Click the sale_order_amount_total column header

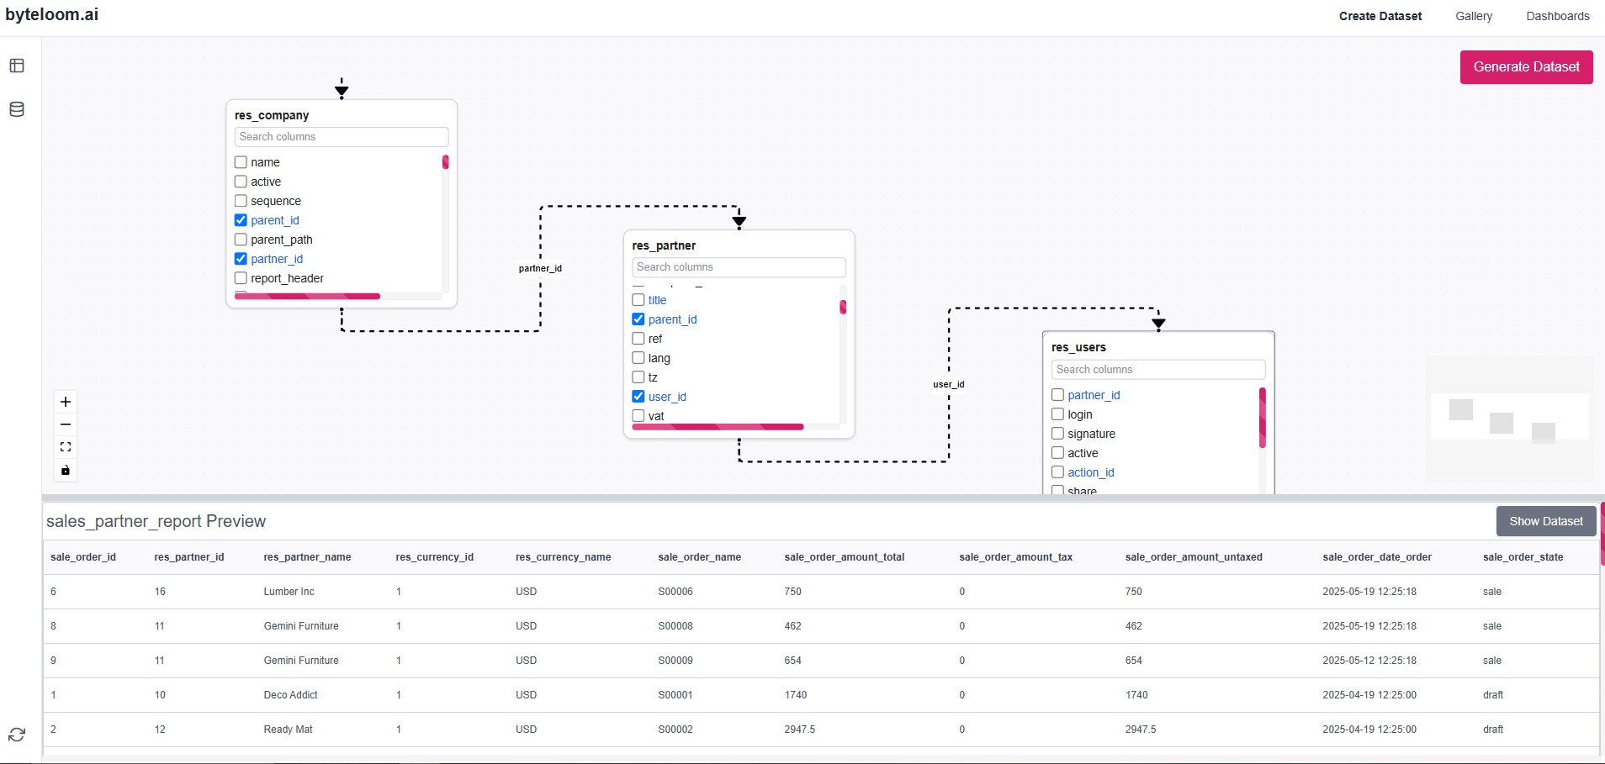tap(845, 557)
